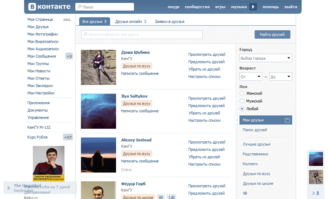Click the calendar icon beside Мои друзья
Screen dimensions: 328x199
pos(287,120)
